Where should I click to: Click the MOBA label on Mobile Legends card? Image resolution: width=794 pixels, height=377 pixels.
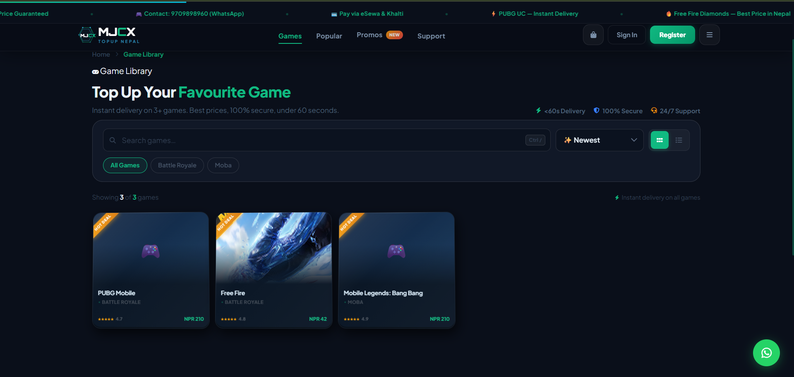pyautogui.click(x=355, y=302)
